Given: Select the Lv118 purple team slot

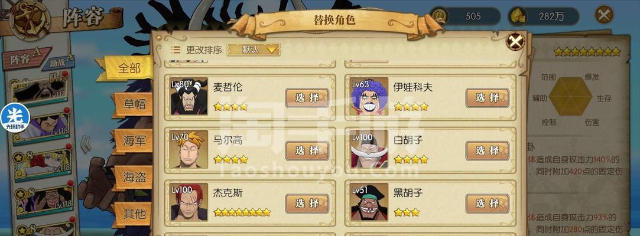Looking at the screenshot, I should tap(41, 126).
